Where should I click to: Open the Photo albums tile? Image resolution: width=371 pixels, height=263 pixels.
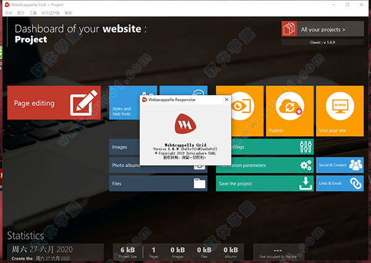point(124,165)
